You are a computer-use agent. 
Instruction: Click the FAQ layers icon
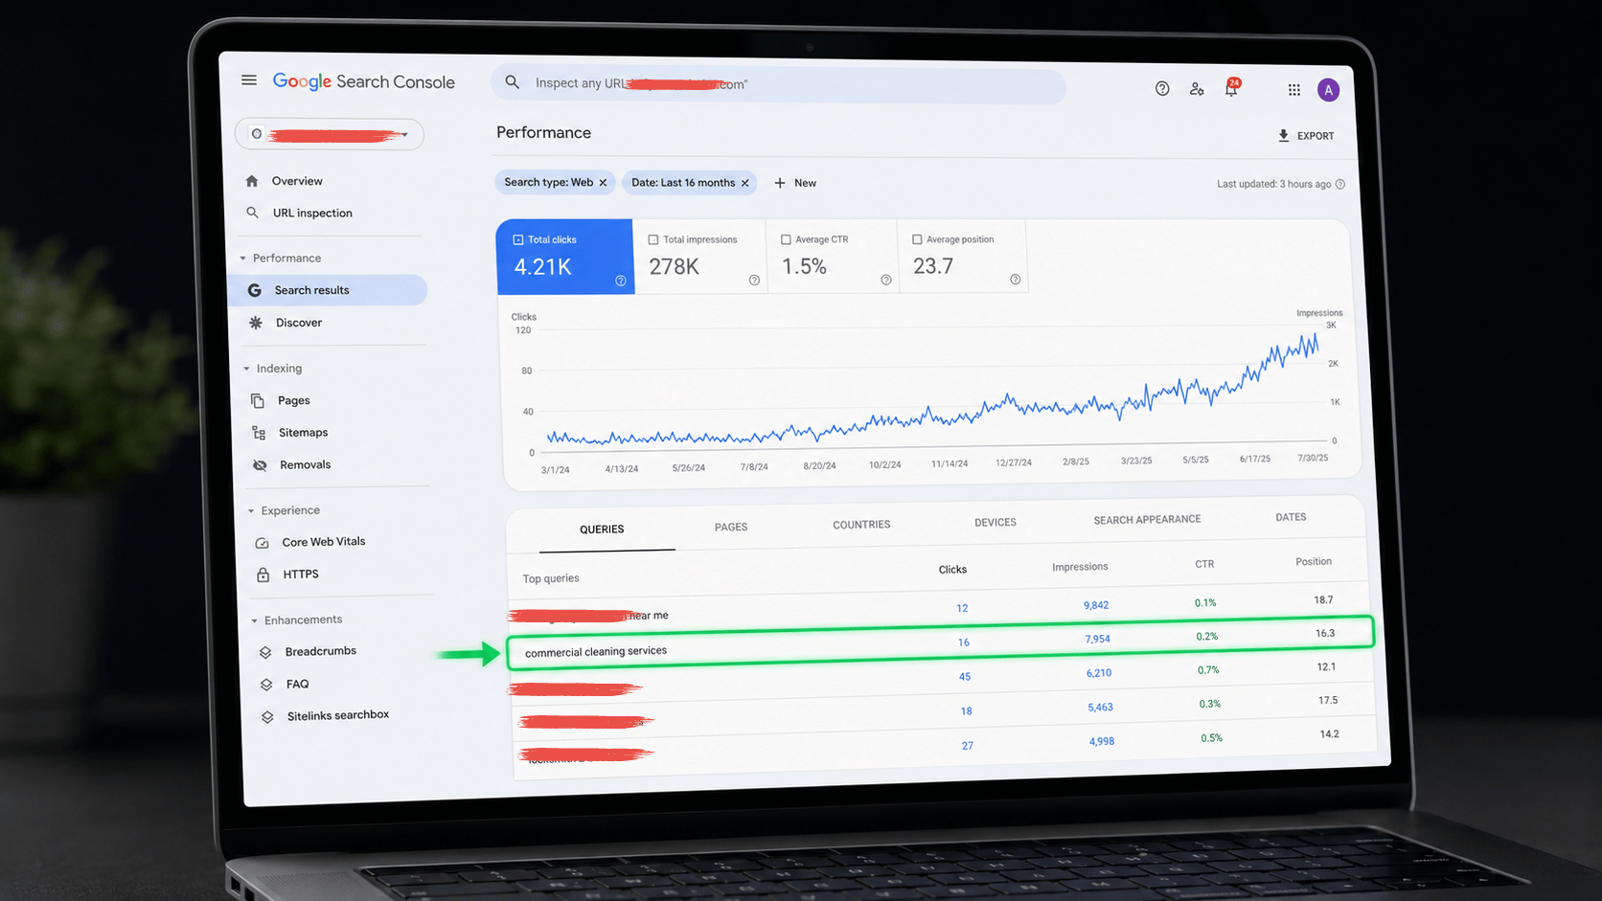pyautogui.click(x=266, y=685)
